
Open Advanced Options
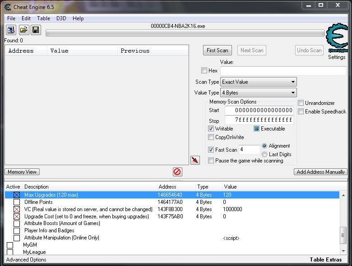pyautogui.click(x=26, y=260)
